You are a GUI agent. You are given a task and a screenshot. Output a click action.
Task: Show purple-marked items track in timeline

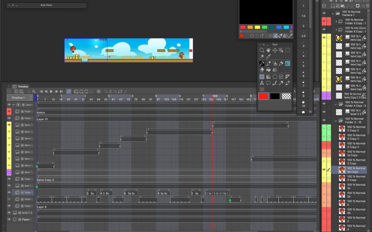coord(9,172)
